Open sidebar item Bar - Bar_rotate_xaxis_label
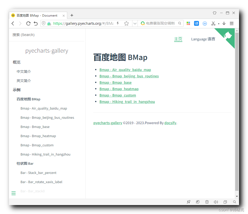The image size is (248, 214). pos(41,182)
